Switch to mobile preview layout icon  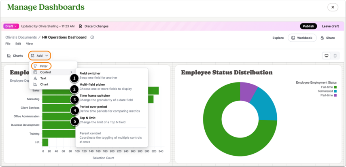click(x=335, y=55)
